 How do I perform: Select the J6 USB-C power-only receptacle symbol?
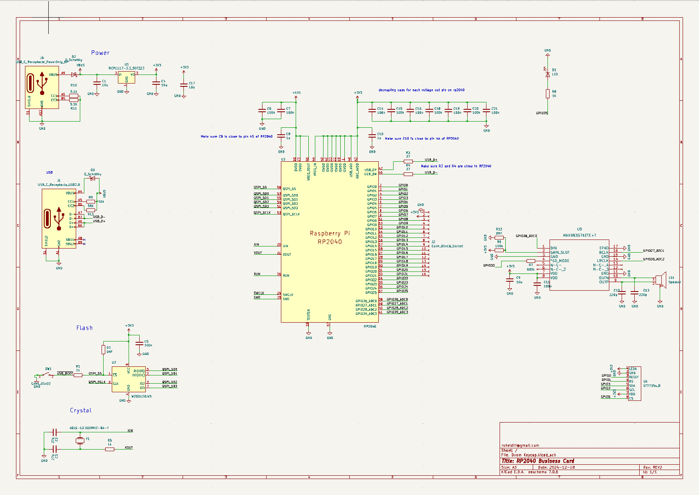tap(42, 87)
